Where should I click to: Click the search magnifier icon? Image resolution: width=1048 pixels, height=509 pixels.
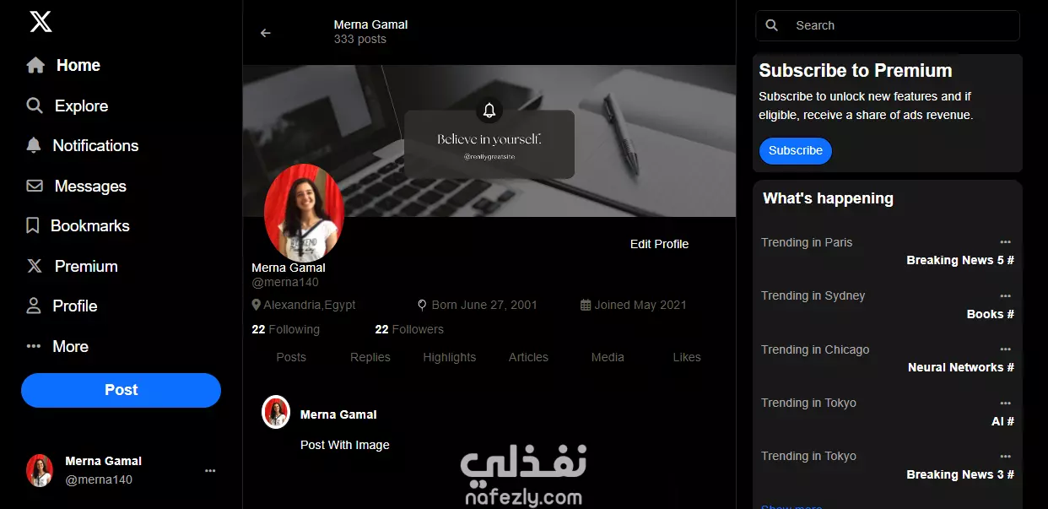771,25
